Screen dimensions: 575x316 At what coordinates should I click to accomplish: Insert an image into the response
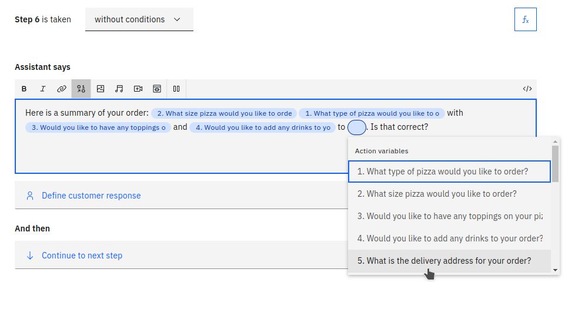click(x=101, y=89)
